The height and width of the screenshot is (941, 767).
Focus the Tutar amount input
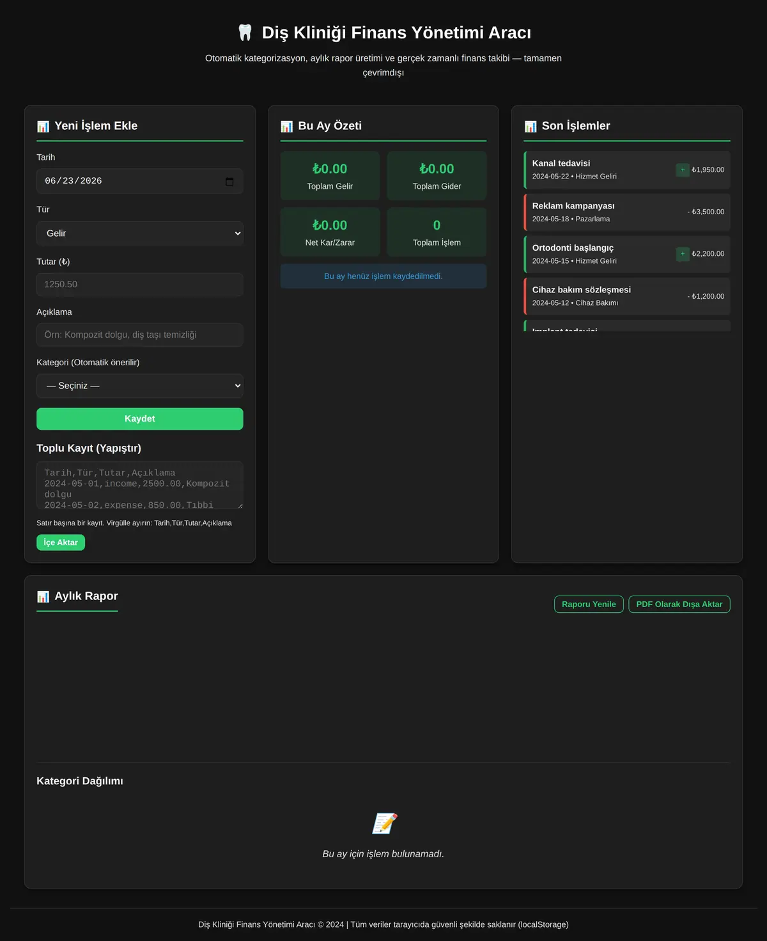click(x=140, y=285)
